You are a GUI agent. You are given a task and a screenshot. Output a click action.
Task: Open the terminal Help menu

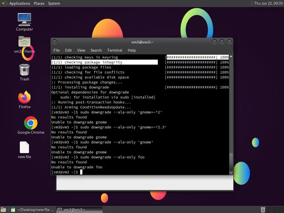[x=132, y=50]
